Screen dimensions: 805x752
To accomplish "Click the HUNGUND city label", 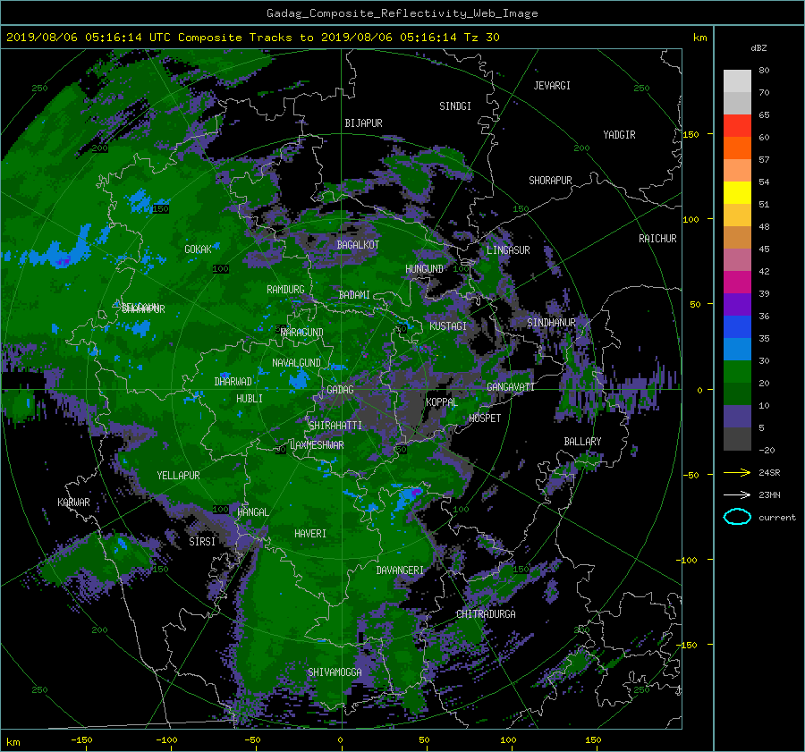I will point(424,268).
